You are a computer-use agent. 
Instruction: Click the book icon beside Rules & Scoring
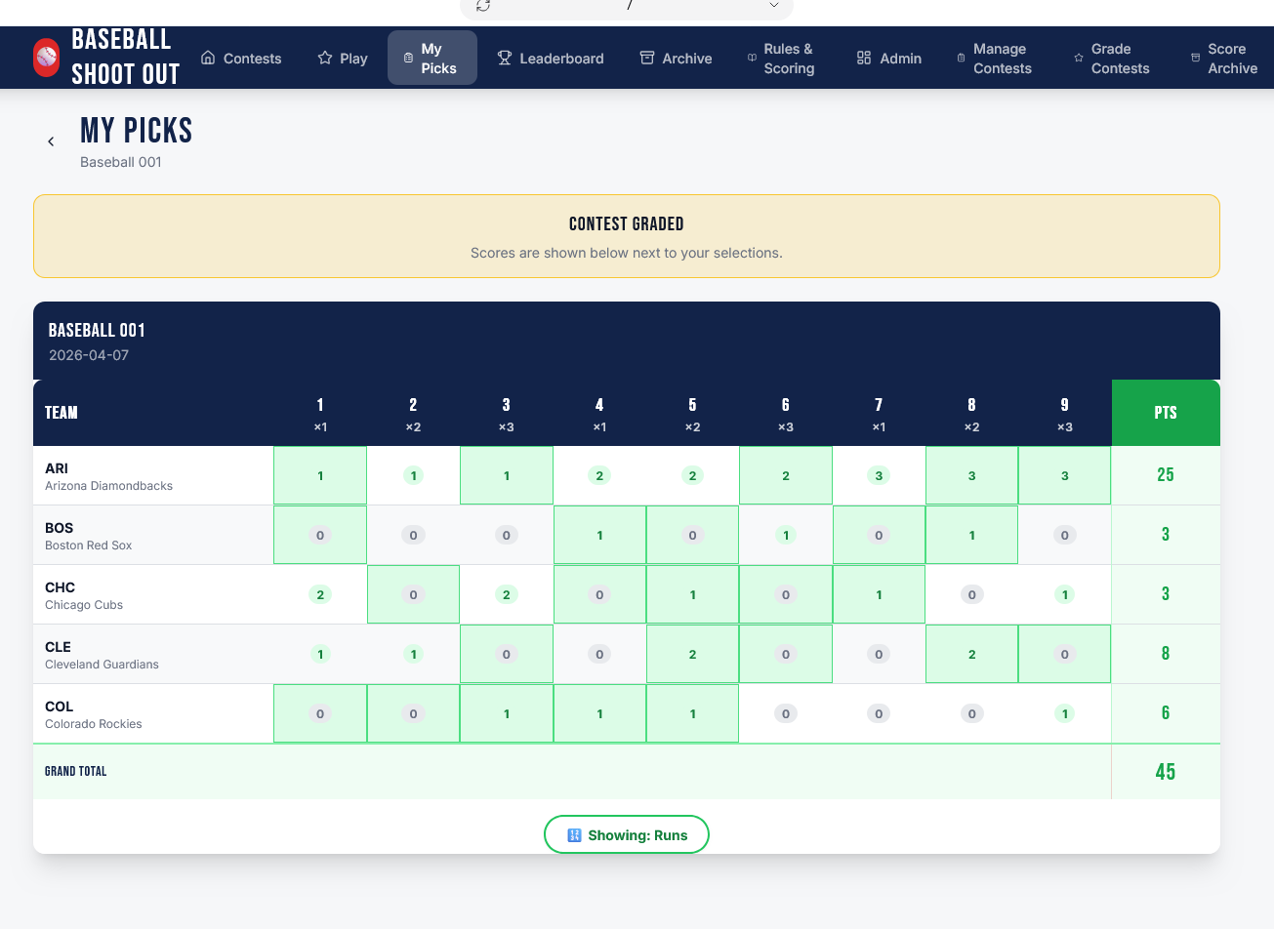tap(752, 58)
